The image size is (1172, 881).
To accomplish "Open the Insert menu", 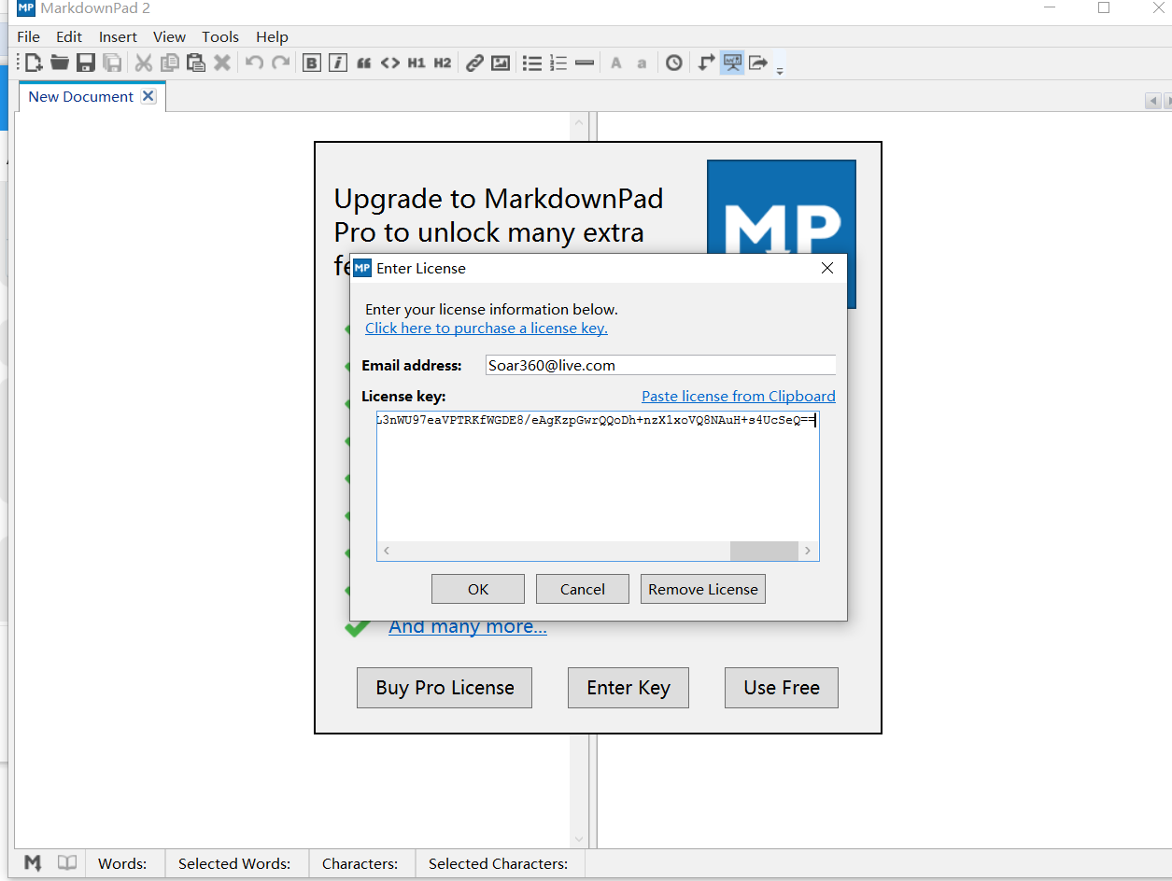I will coord(118,37).
